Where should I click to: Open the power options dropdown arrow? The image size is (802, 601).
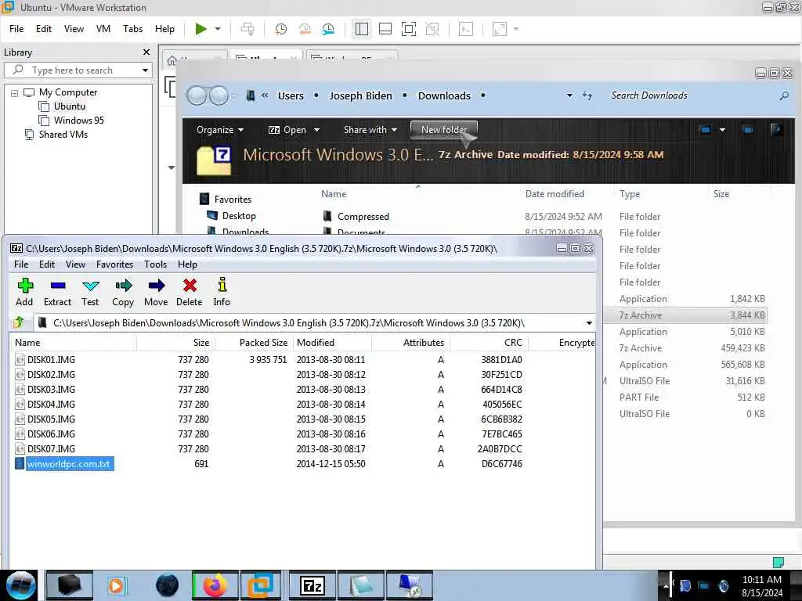[218, 29]
